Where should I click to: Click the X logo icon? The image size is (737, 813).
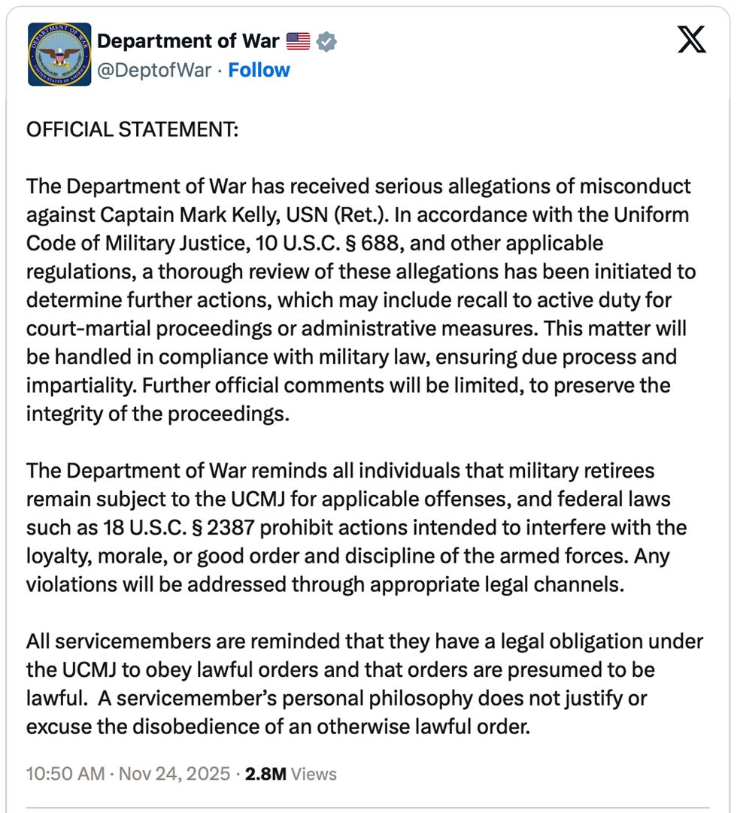(x=692, y=39)
